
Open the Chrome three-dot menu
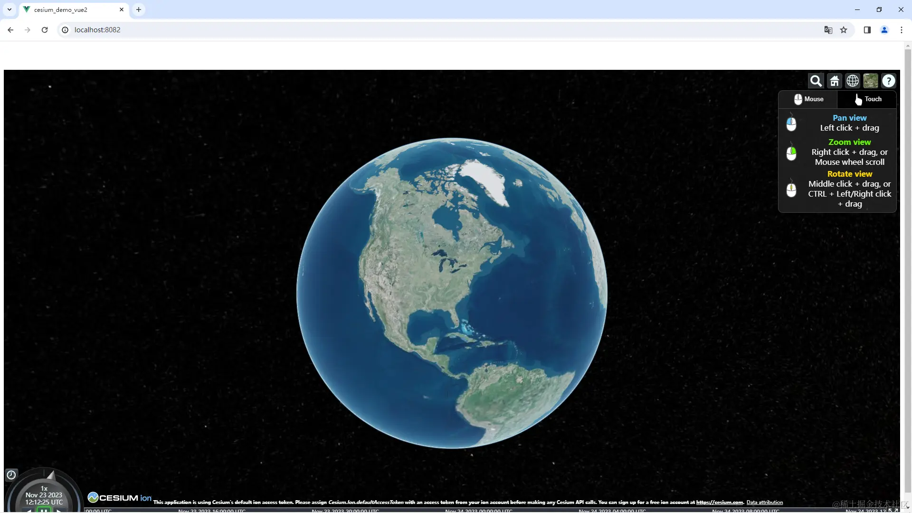coord(902,30)
